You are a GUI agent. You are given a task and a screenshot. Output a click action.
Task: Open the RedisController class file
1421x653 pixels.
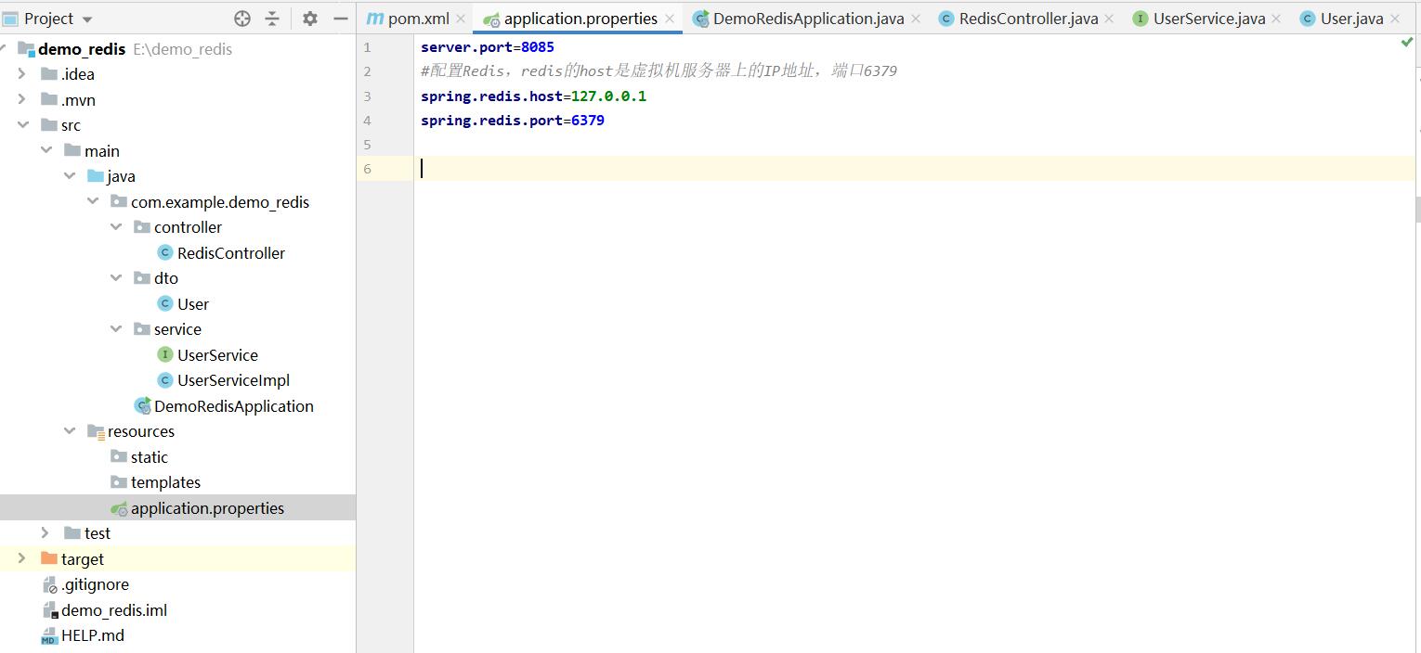[232, 252]
